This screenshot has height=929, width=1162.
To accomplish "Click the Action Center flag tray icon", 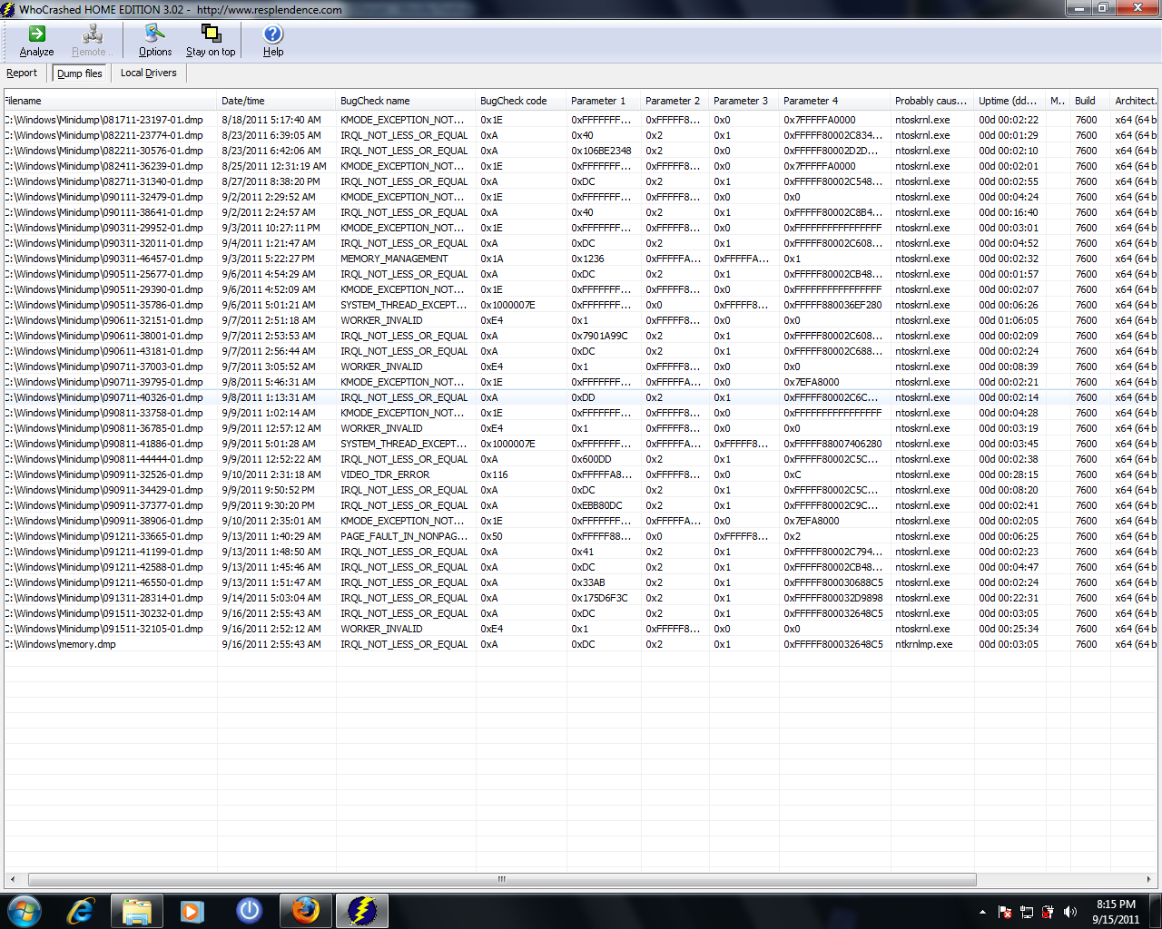I will click(x=1005, y=912).
